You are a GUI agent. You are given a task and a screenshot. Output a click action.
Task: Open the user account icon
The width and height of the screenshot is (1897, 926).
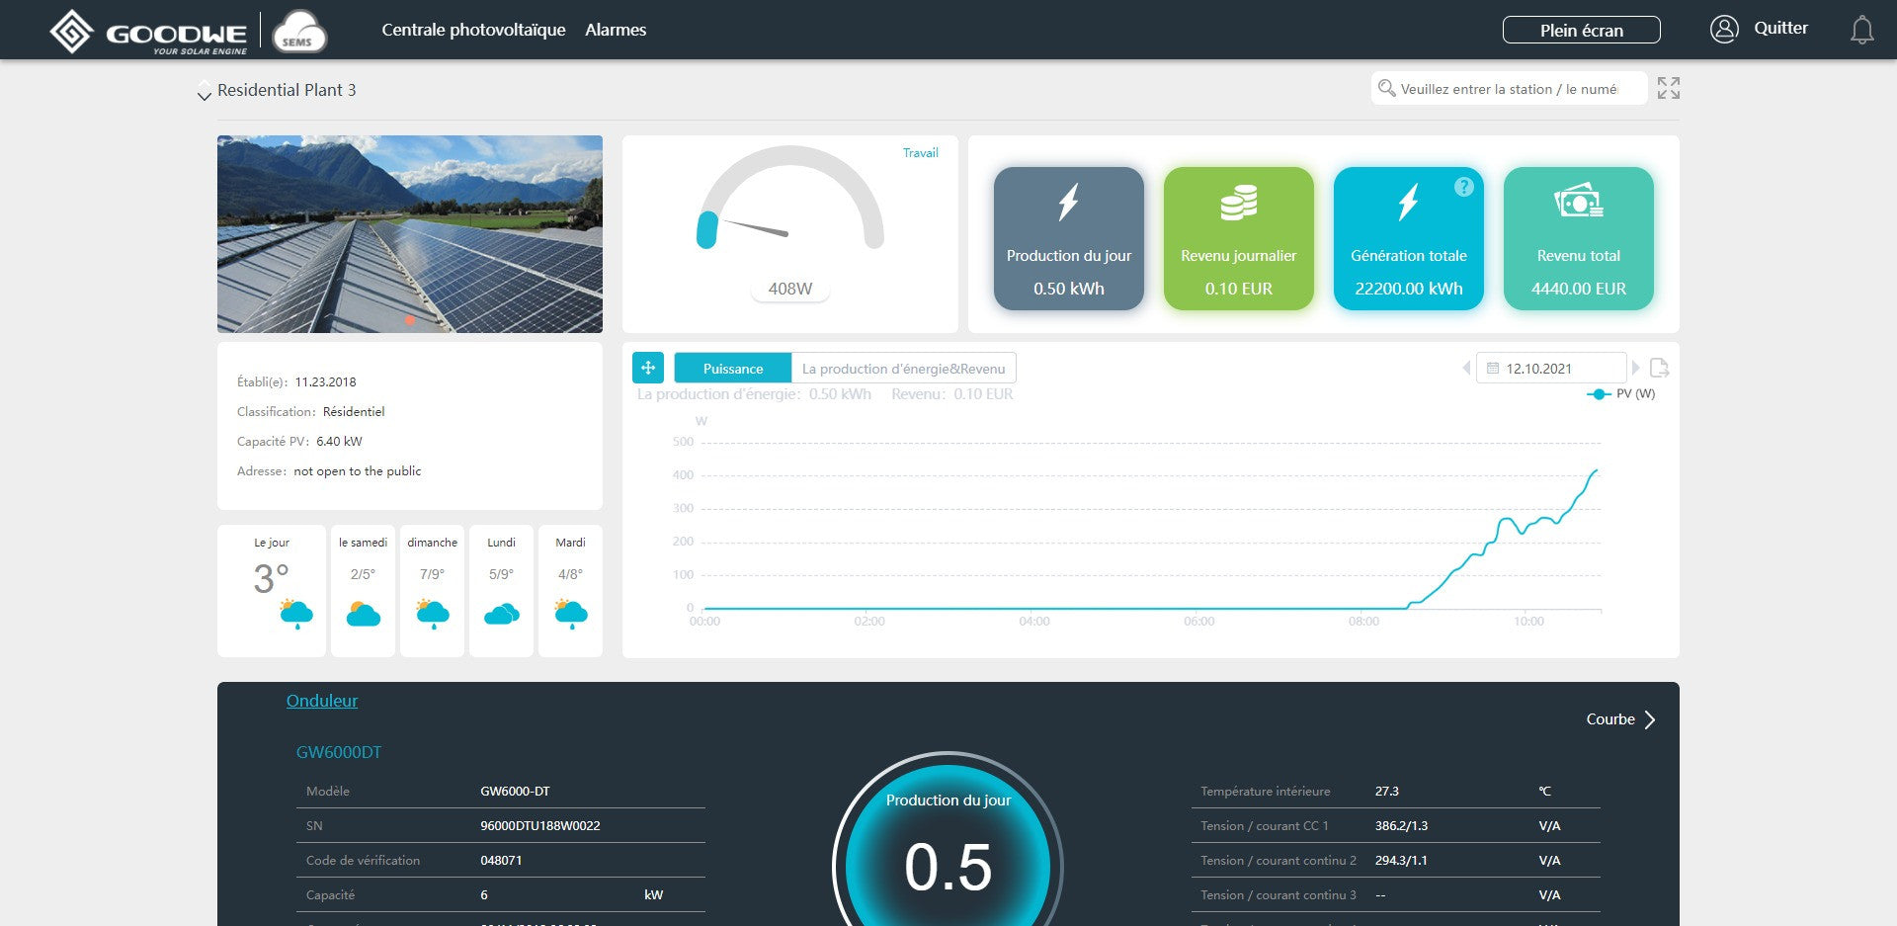coord(1724,29)
